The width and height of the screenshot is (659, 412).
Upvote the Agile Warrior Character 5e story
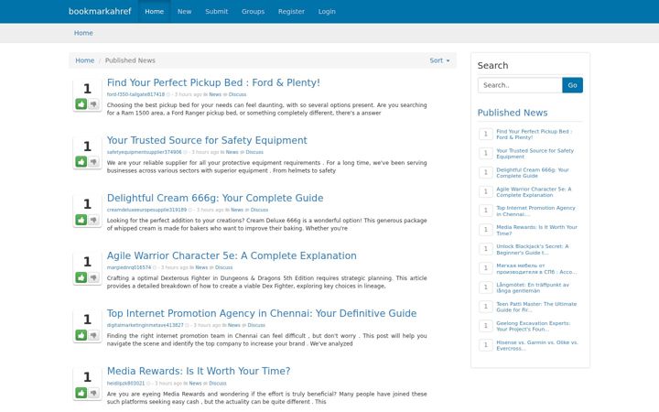pos(81,277)
